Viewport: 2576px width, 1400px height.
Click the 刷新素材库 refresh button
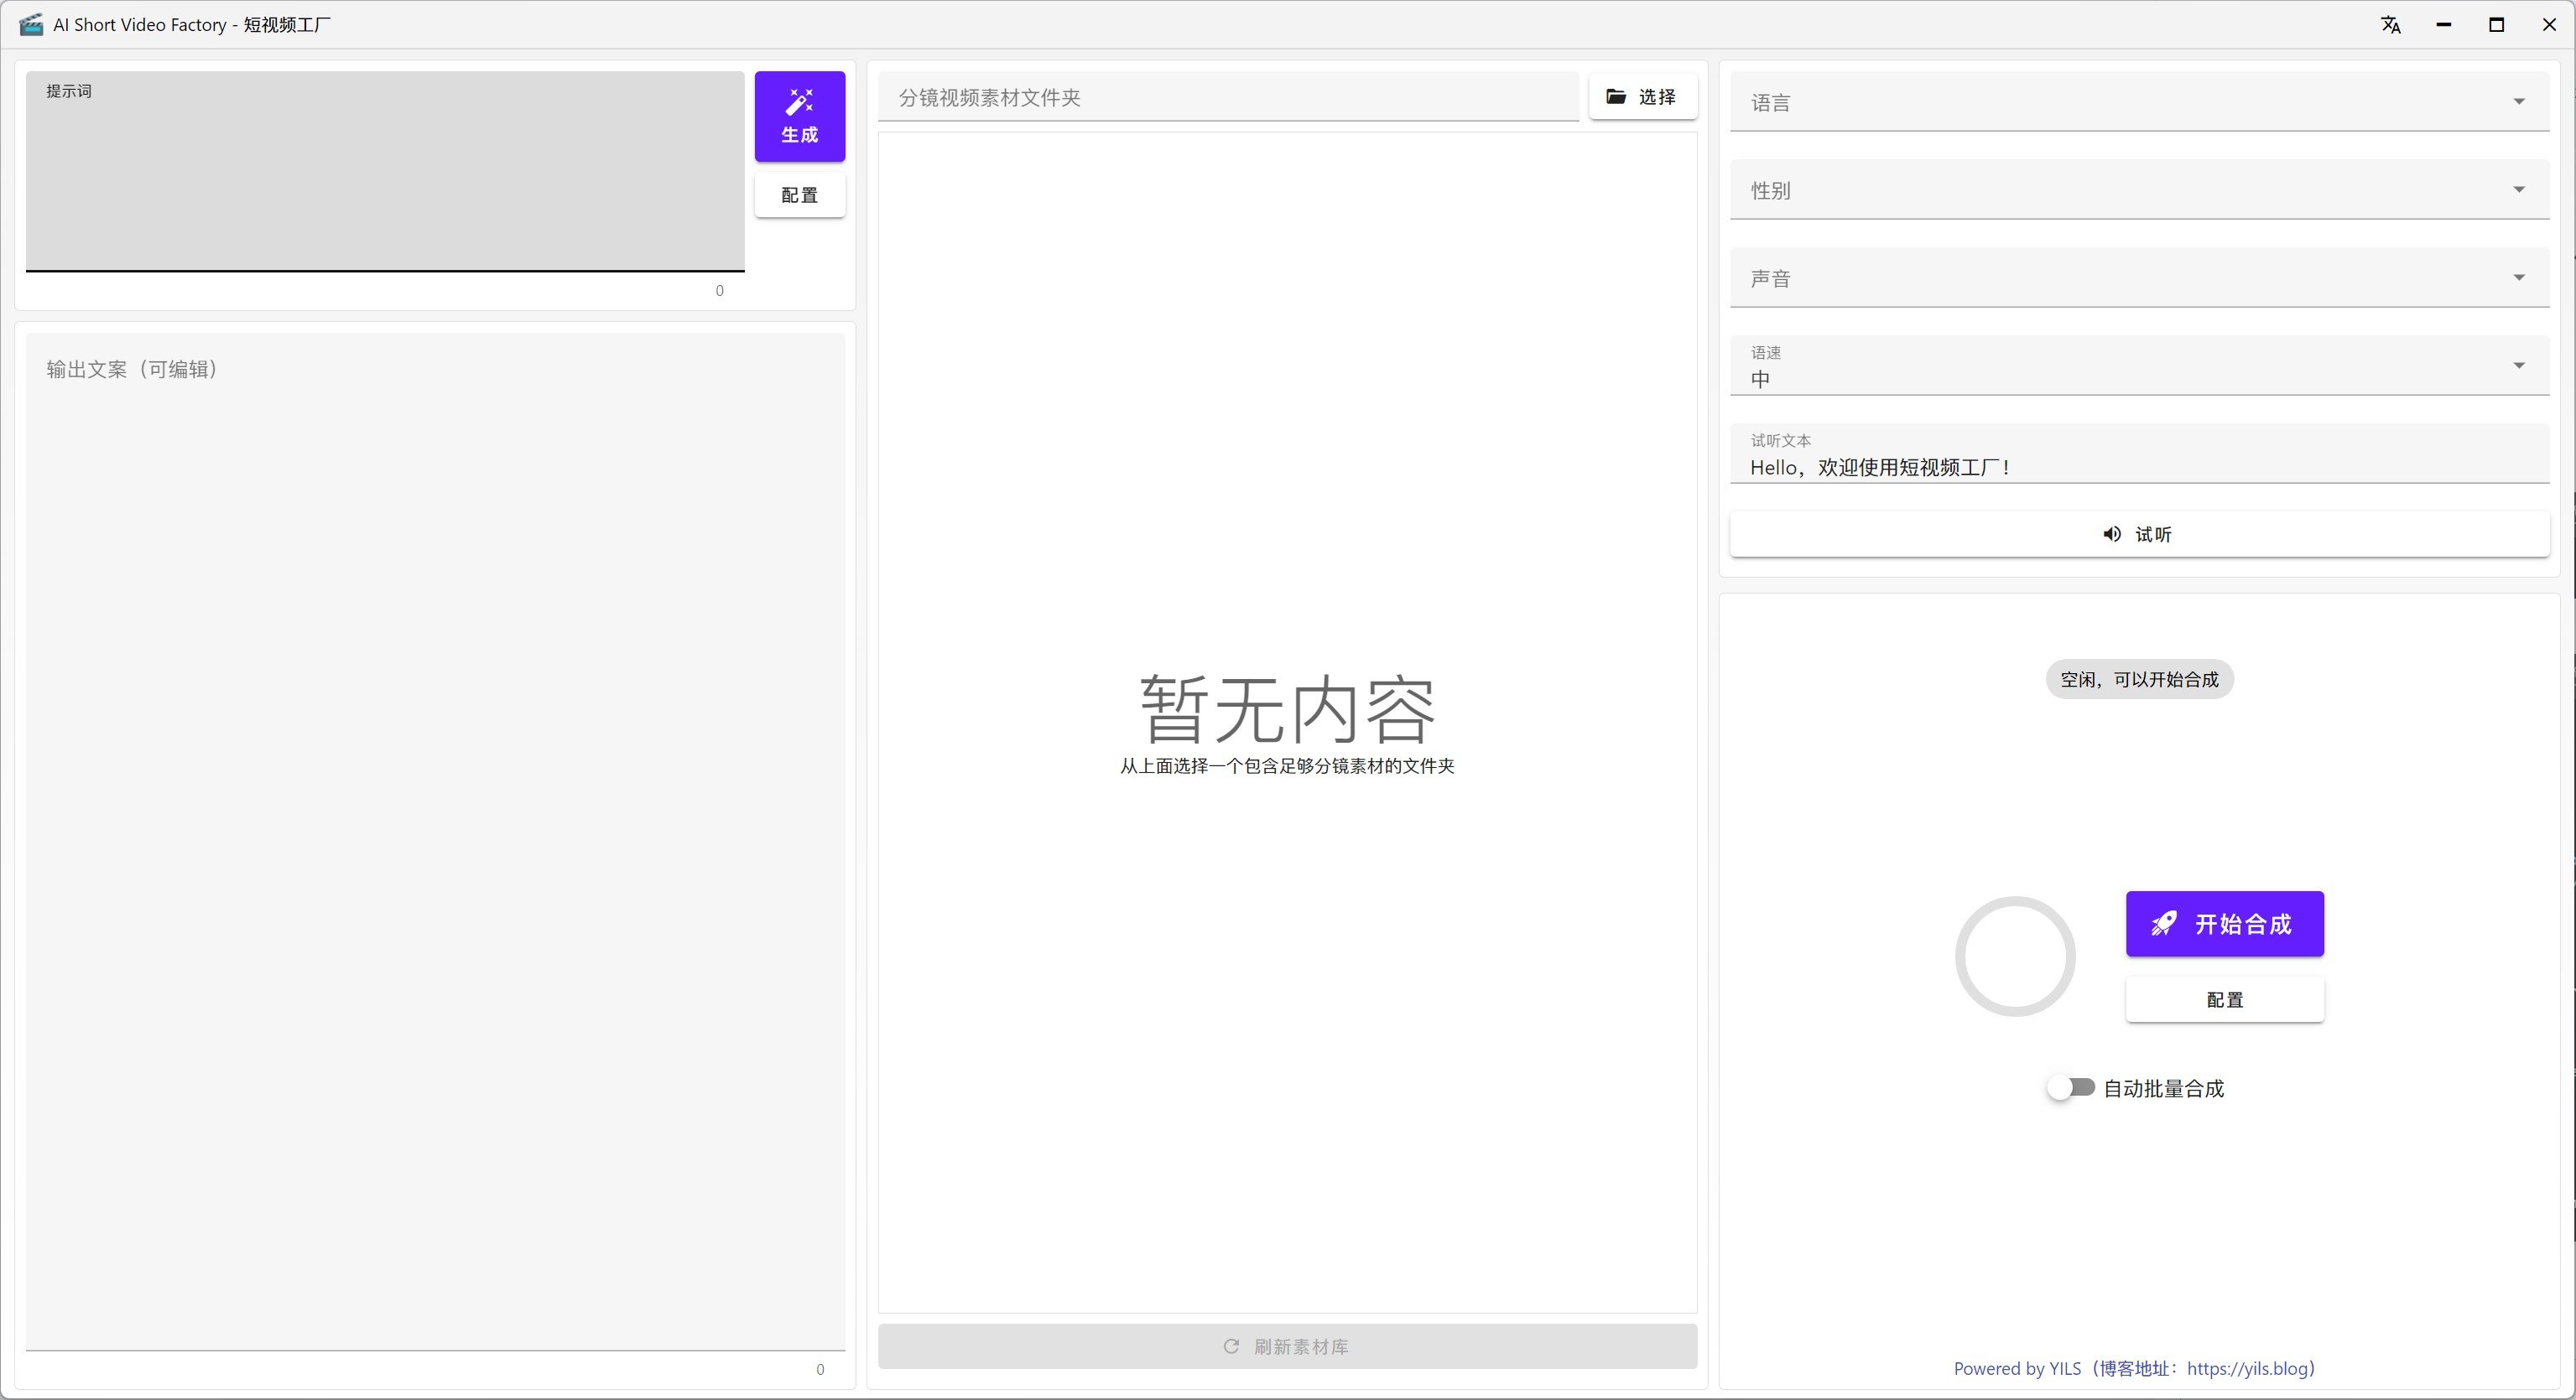point(1286,1346)
